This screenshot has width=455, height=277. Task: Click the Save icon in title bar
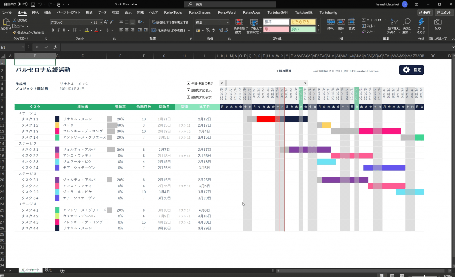pos(33,4)
